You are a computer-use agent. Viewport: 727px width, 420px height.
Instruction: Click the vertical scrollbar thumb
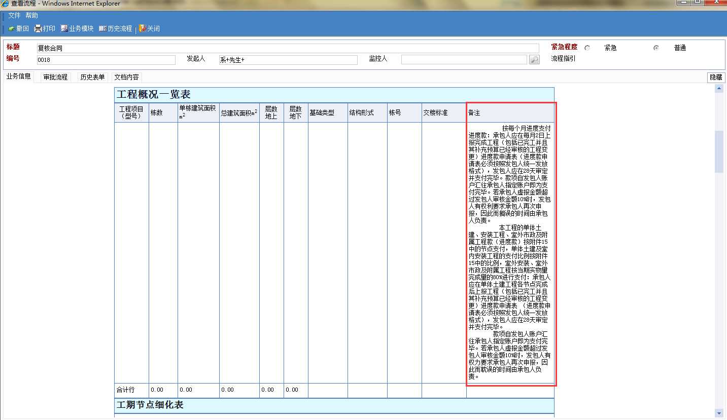719,151
